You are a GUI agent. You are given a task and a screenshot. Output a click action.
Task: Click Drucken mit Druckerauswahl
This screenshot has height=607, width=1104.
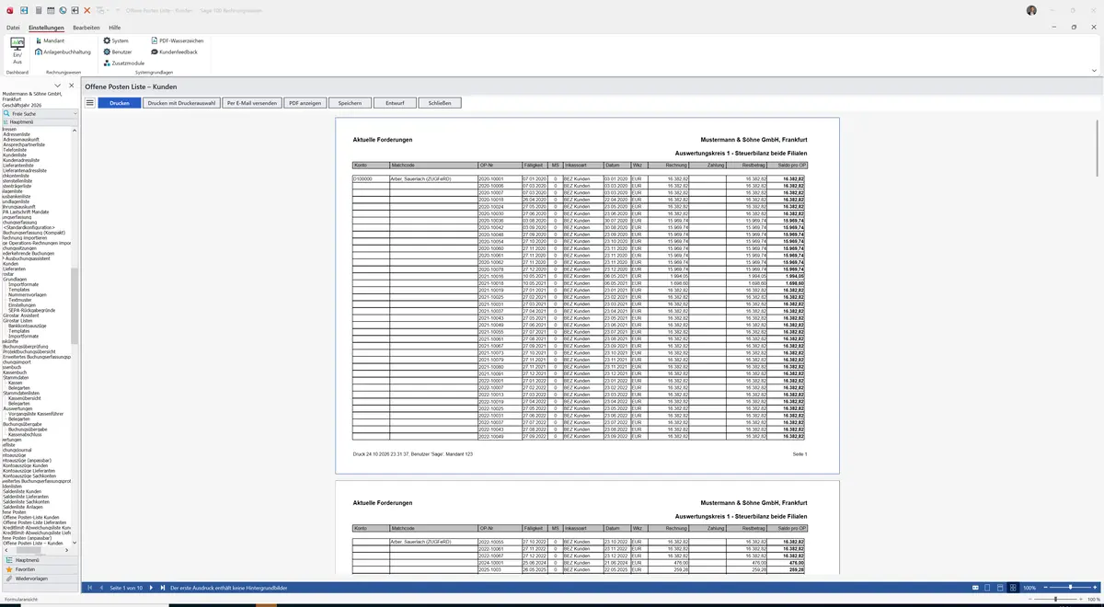[181, 103]
